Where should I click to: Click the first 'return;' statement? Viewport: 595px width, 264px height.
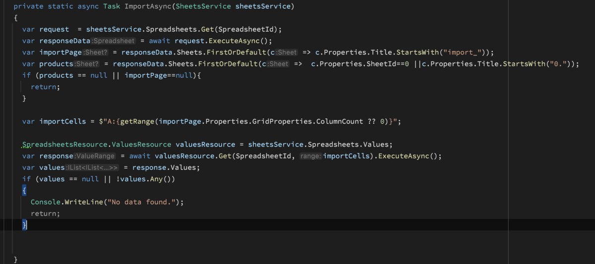[46, 87]
